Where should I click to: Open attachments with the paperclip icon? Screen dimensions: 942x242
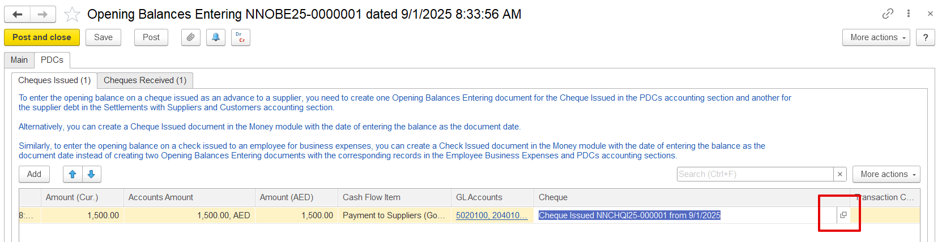[x=191, y=37]
